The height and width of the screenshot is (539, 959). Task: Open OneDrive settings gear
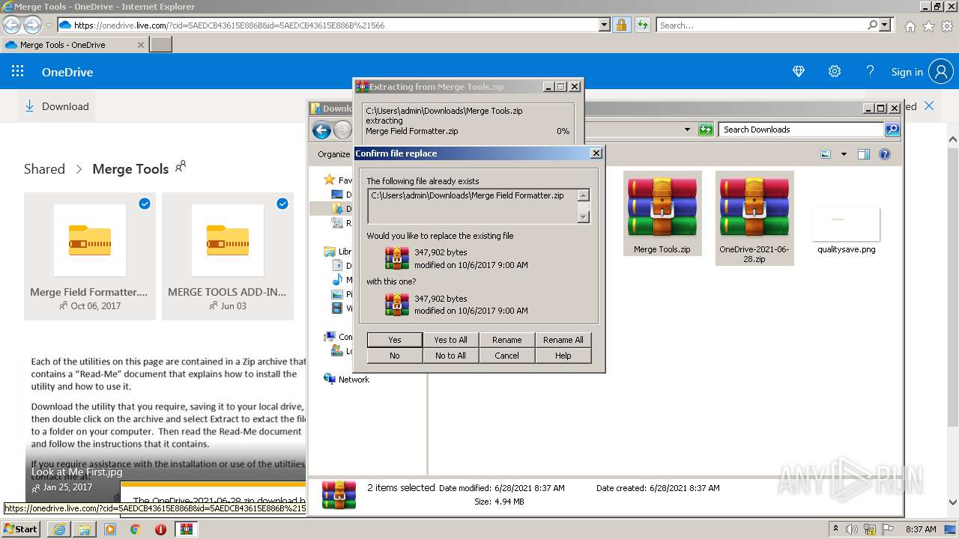tap(835, 72)
